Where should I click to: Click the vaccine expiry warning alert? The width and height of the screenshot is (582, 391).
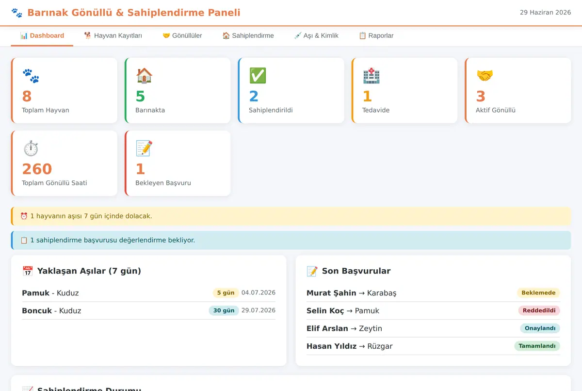pyautogui.click(x=291, y=216)
